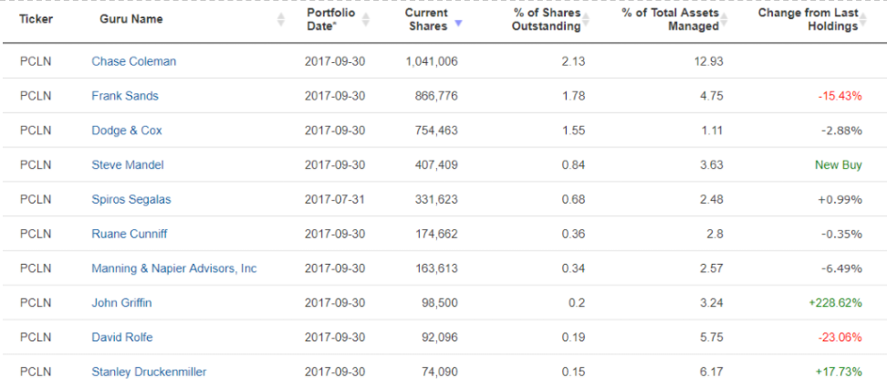Select PCLN ticker in Frank Sands row
The height and width of the screenshot is (387, 887).
36,96
